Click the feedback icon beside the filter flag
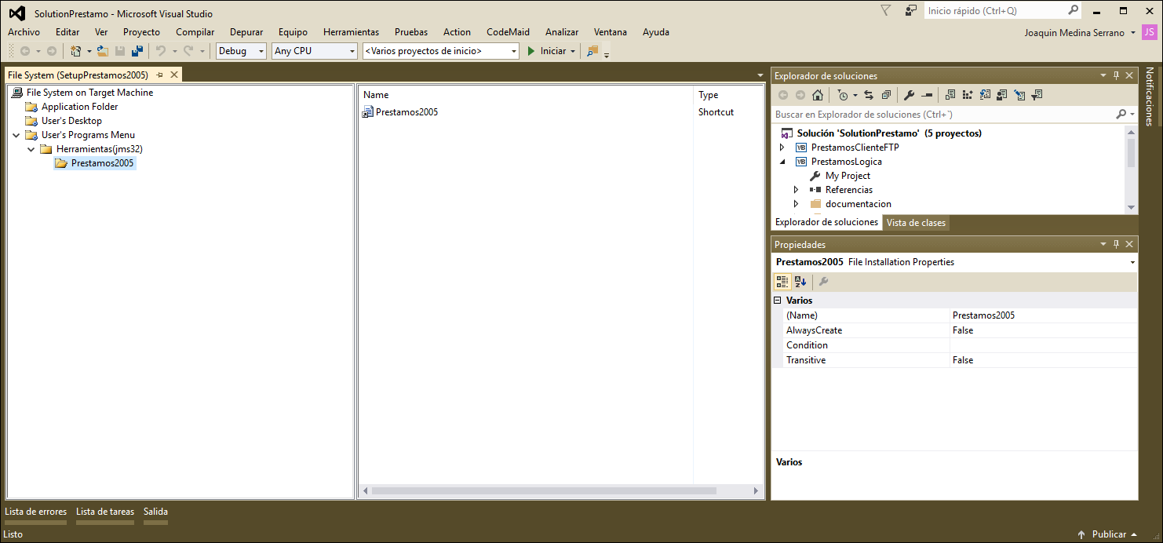Screen dimensions: 1163x543 [x=910, y=11]
